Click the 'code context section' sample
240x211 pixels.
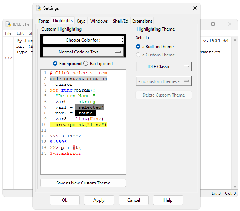pos(78,79)
